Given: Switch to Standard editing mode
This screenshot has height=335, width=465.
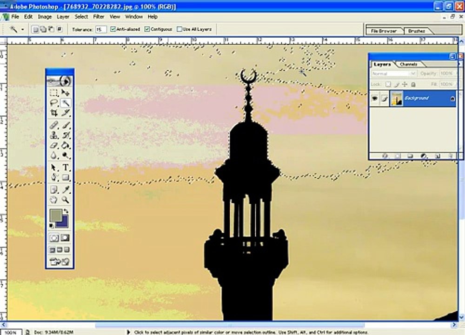Looking at the screenshot, I should [x=54, y=238].
